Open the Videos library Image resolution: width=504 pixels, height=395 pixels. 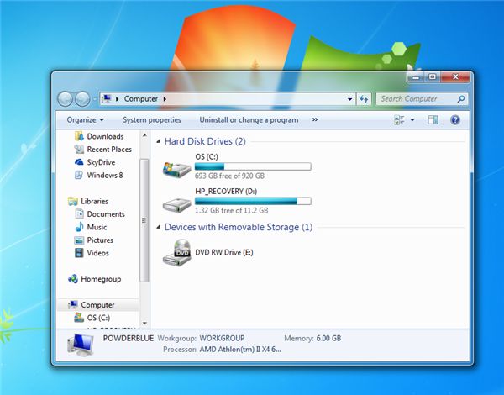point(97,253)
